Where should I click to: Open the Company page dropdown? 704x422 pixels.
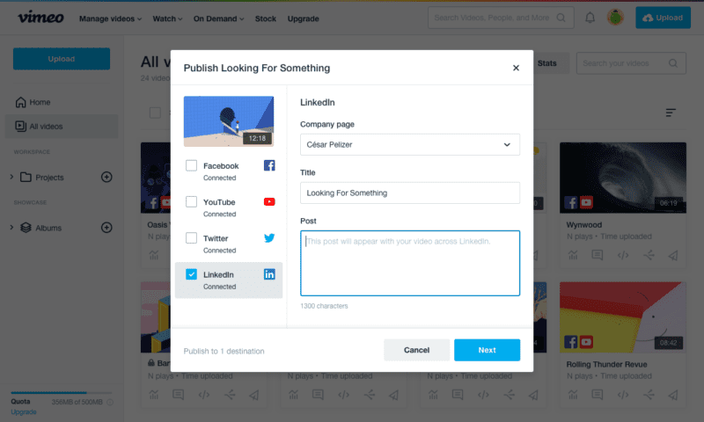click(409, 144)
